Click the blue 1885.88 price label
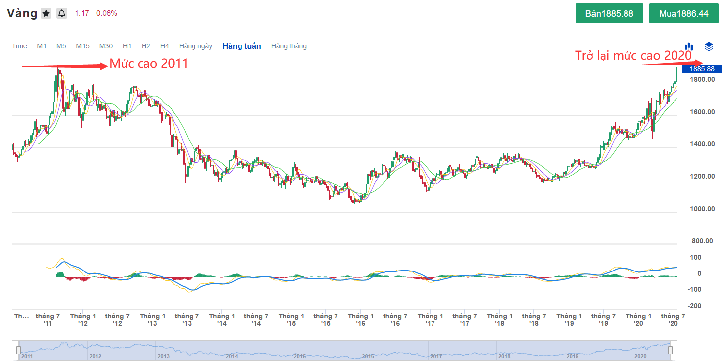This screenshot has width=722, height=361. pos(701,69)
